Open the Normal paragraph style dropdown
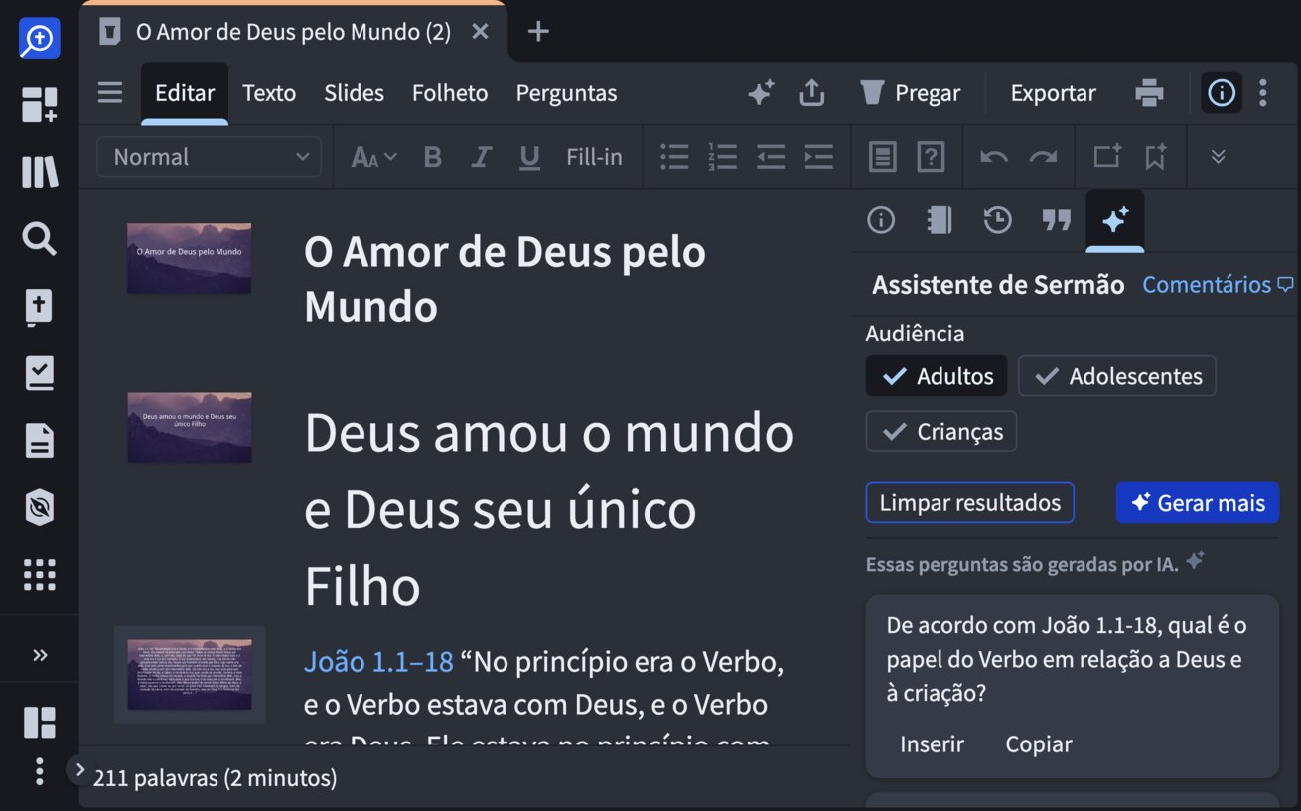 (x=209, y=157)
